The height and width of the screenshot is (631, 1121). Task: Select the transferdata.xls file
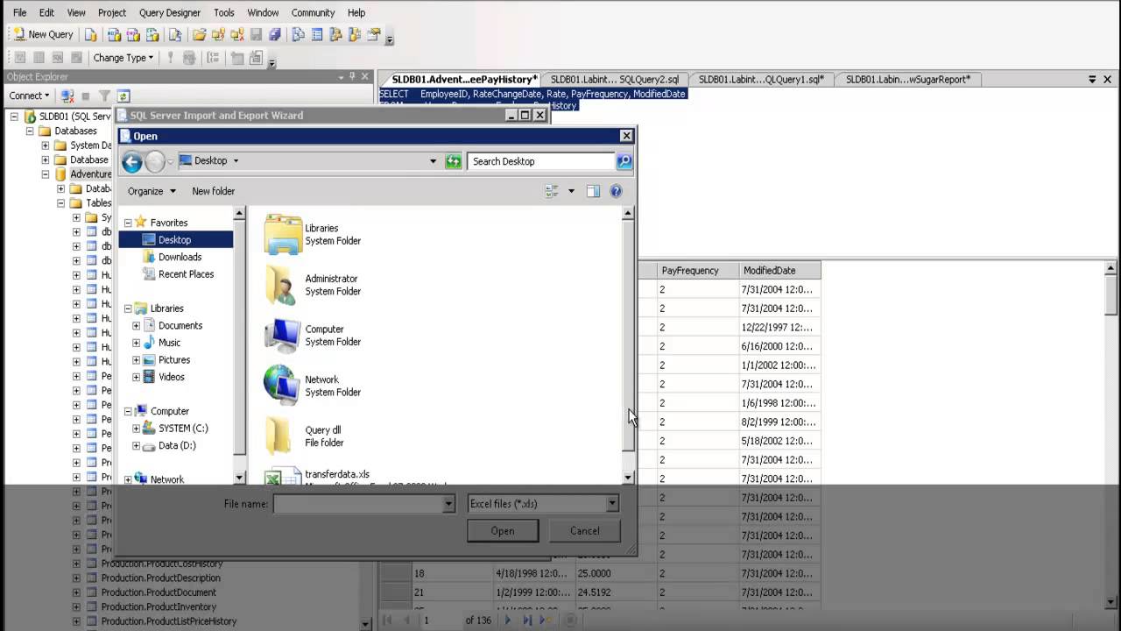click(x=337, y=475)
